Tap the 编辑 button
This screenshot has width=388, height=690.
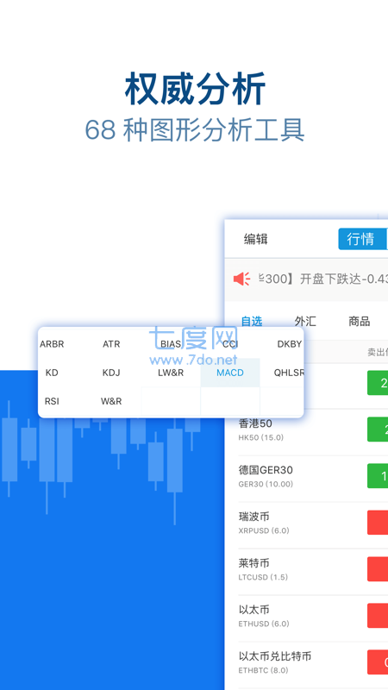point(255,240)
